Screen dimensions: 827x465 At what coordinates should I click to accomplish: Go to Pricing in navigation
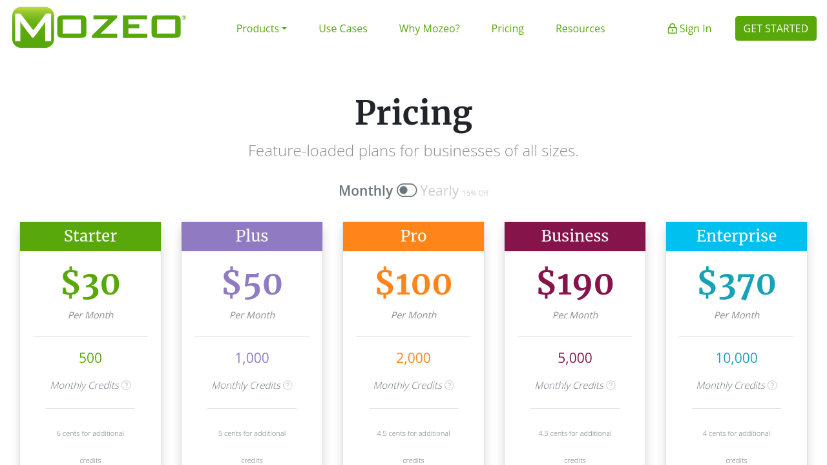click(x=508, y=28)
